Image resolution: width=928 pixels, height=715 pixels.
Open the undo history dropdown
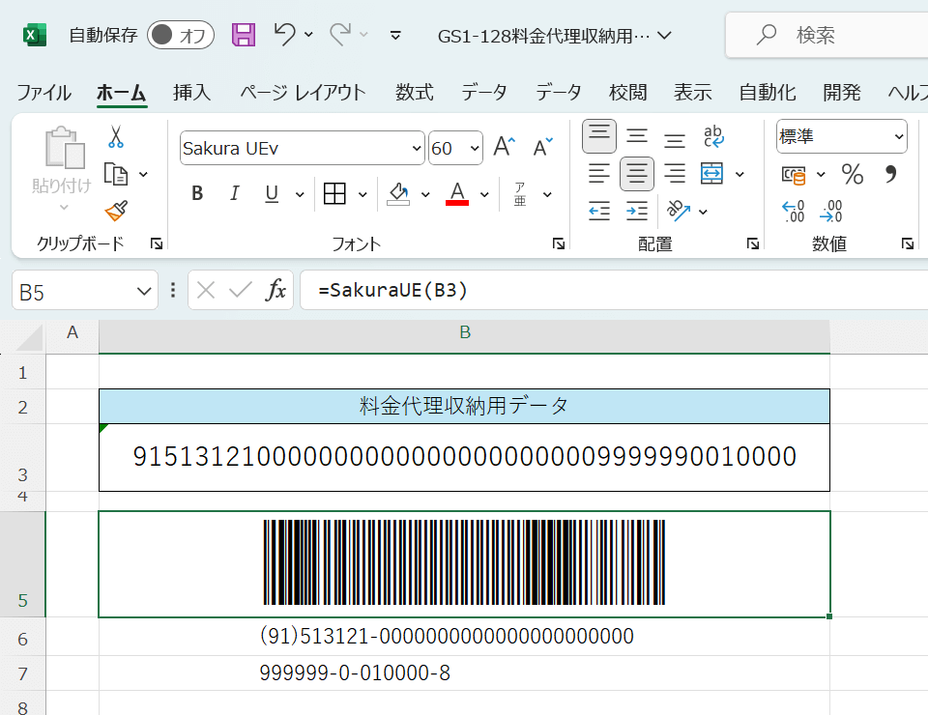[309, 35]
